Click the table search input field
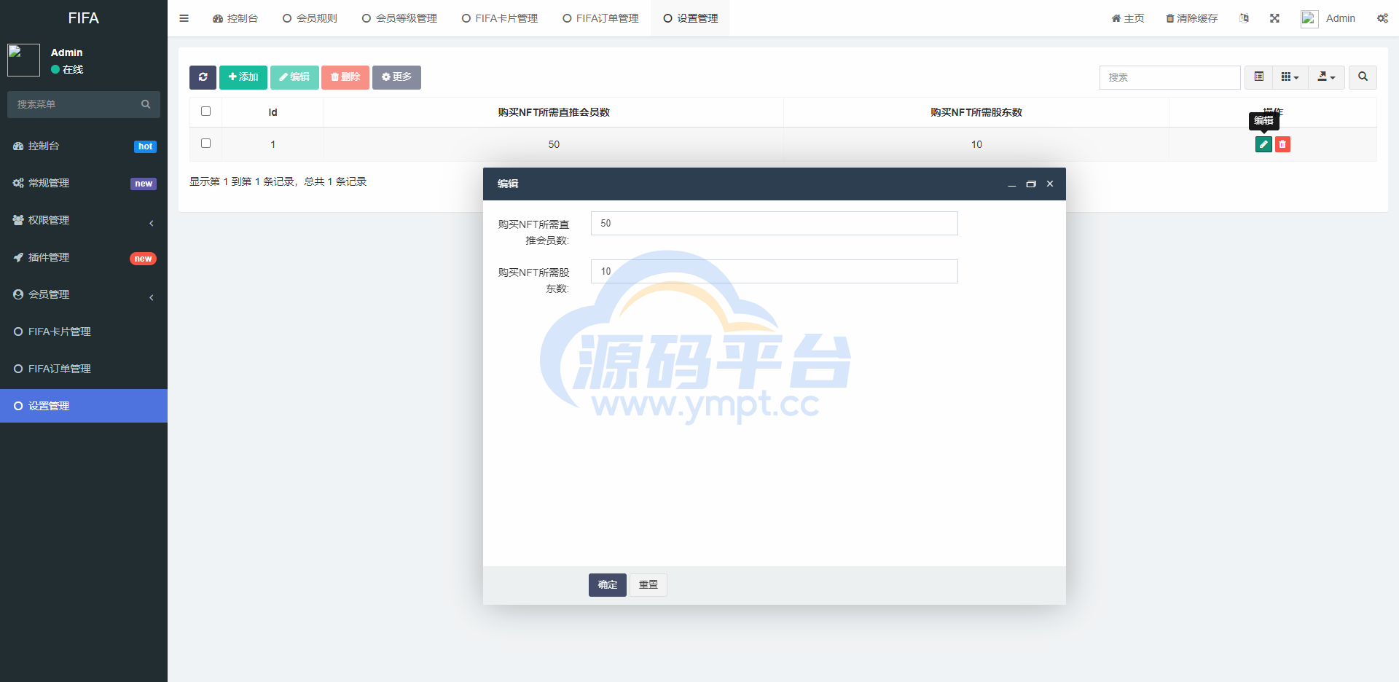 (1169, 77)
